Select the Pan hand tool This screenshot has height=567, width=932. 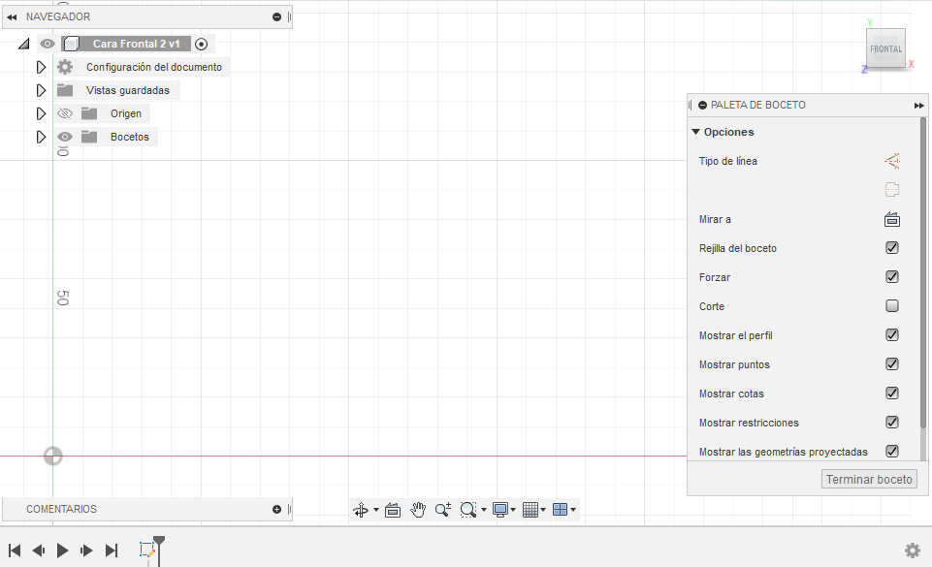pos(418,510)
